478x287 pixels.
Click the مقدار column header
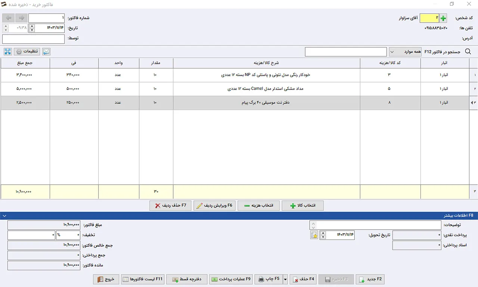pyautogui.click(x=156, y=63)
